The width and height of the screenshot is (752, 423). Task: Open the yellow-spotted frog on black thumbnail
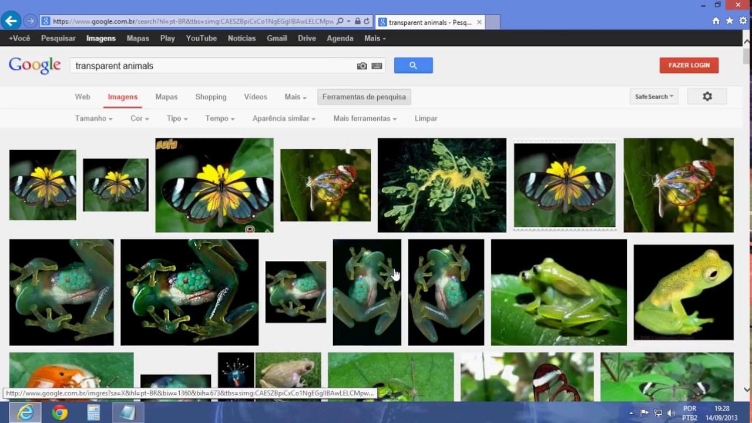(684, 293)
